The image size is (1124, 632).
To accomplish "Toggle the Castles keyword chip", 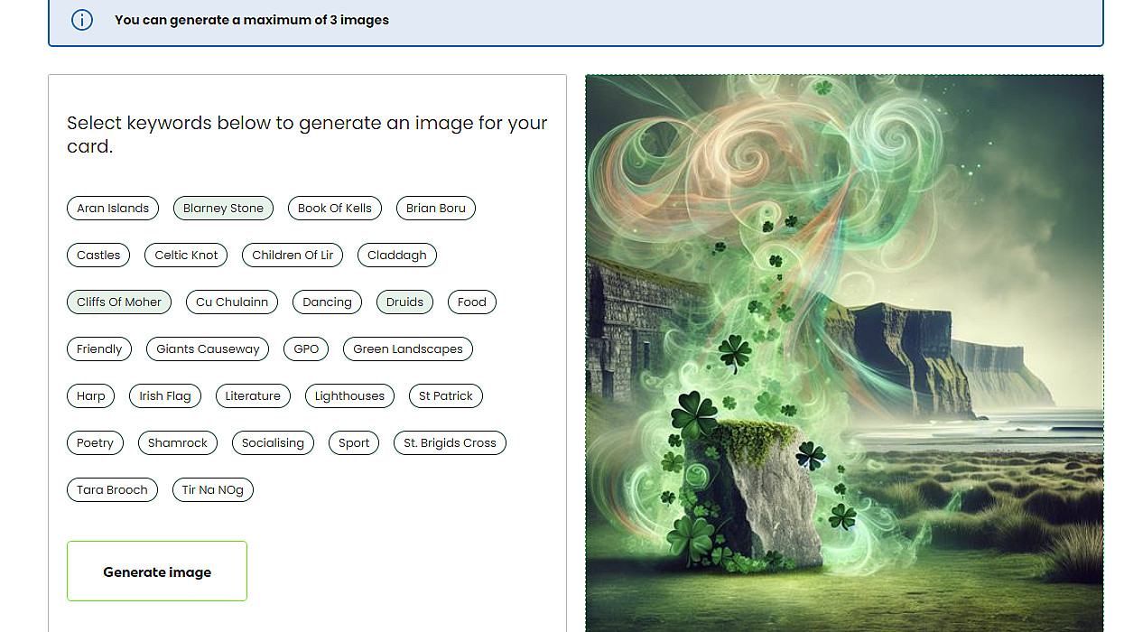I will coord(98,256).
